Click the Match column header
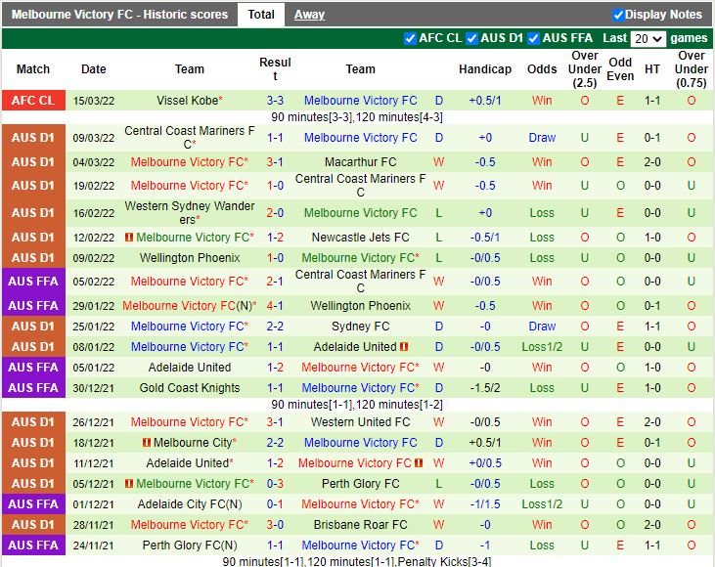The height and width of the screenshot is (567, 715). (33, 68)
